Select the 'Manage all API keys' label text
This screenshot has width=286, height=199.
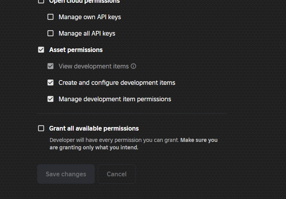coord(87,33)
